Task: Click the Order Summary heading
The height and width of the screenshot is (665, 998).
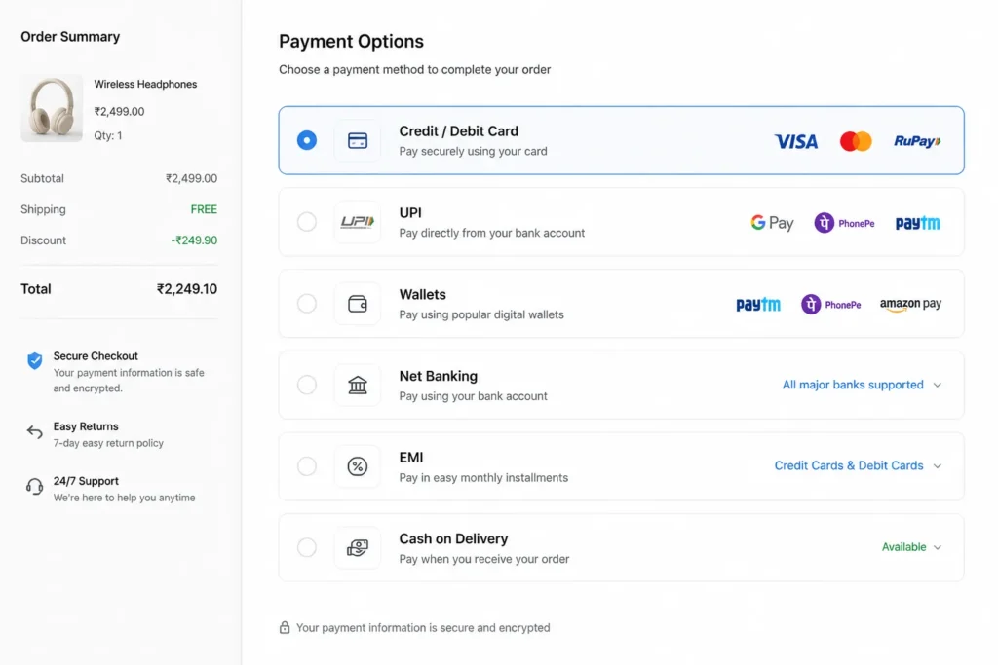Action: [x=70, y=37]
